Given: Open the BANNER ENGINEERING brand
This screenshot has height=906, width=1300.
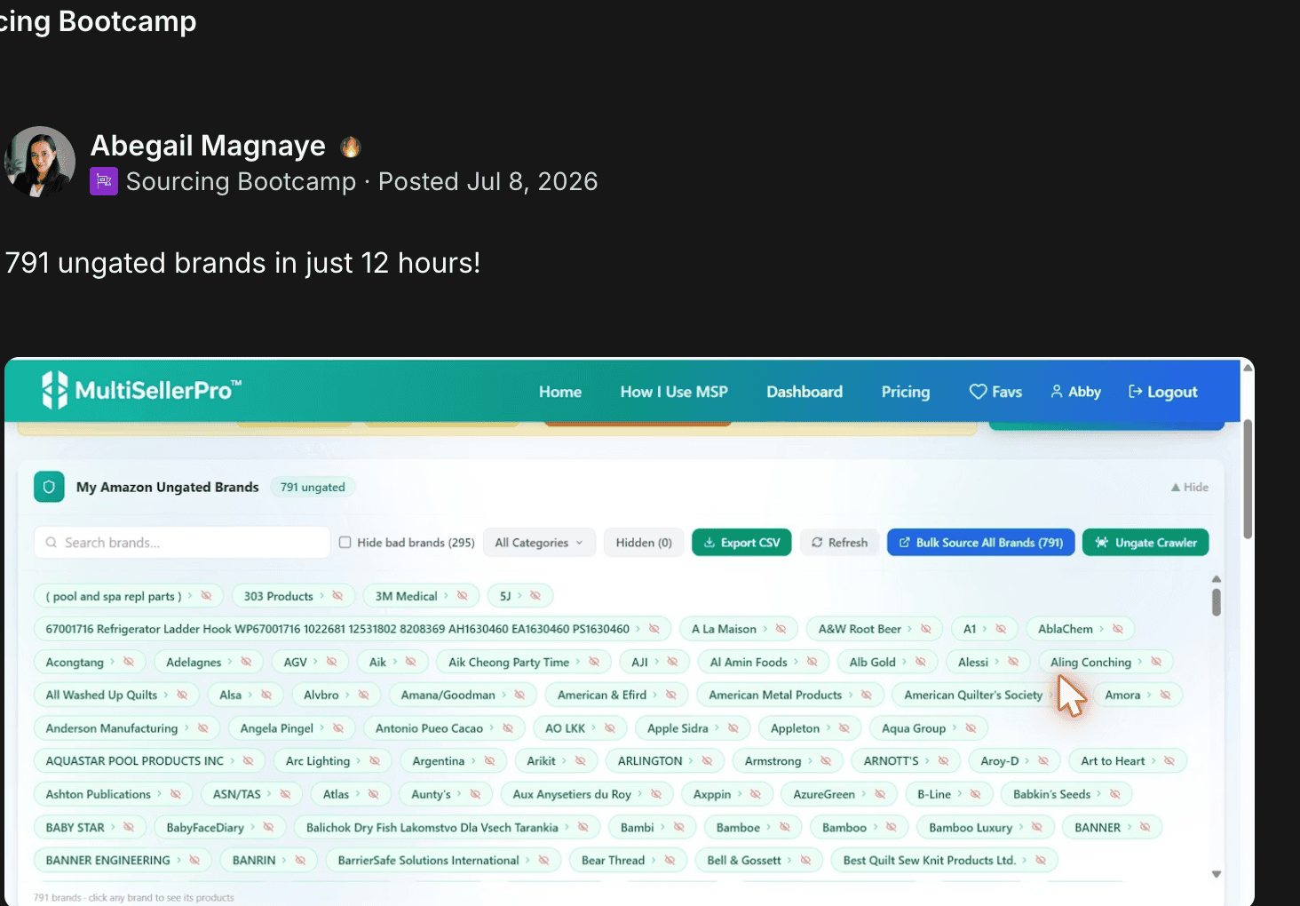Looking at the screenshot, I should [x=107, y=860].
